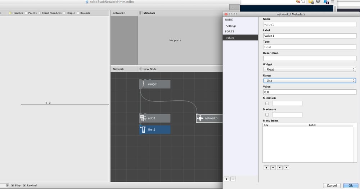360x189 pixels.
Task: Enable the Bounds checkbox
Action: tap(78, 13)
